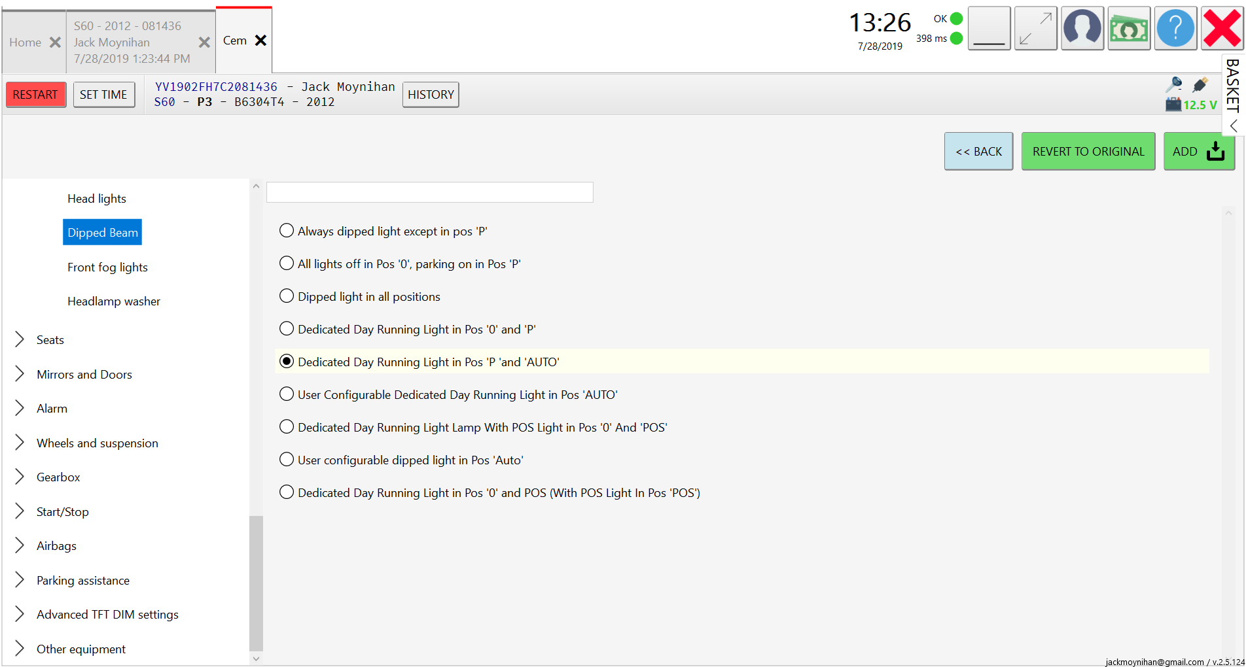This screenshot has height=667, width=1246.
Task: Select the selected DRL in Pos 'P' and 'AUTO' radio
Action: tap(286, 362)
